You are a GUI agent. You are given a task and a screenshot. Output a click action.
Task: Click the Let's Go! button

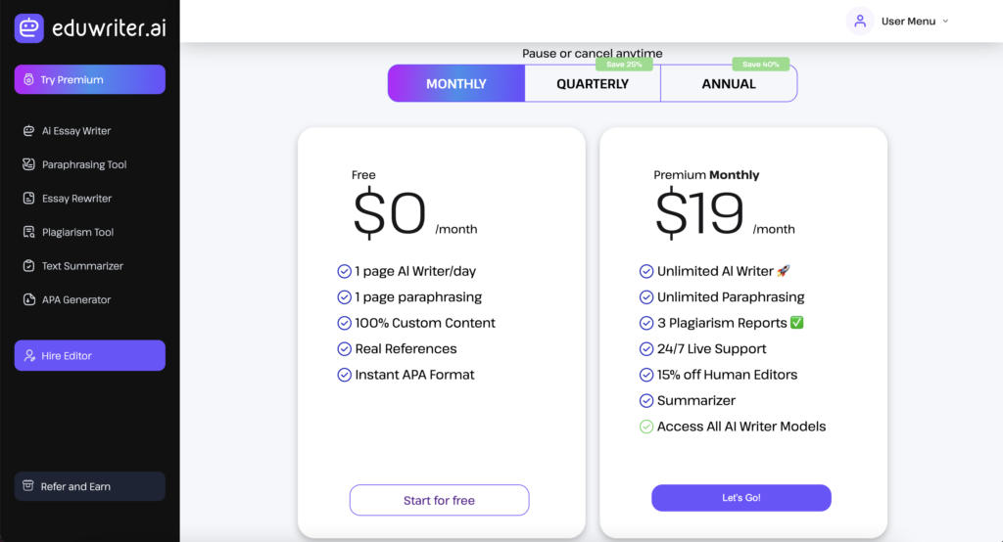pyautogui.click(x=740, y=498)
